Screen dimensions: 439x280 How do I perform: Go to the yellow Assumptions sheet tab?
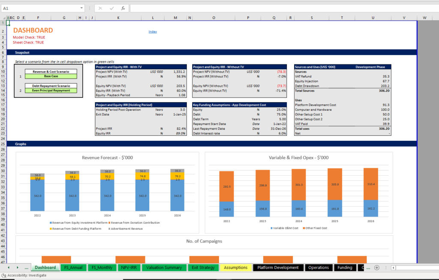tap(235, 268)
